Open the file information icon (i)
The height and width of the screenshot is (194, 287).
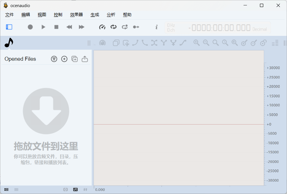point(156,27)
